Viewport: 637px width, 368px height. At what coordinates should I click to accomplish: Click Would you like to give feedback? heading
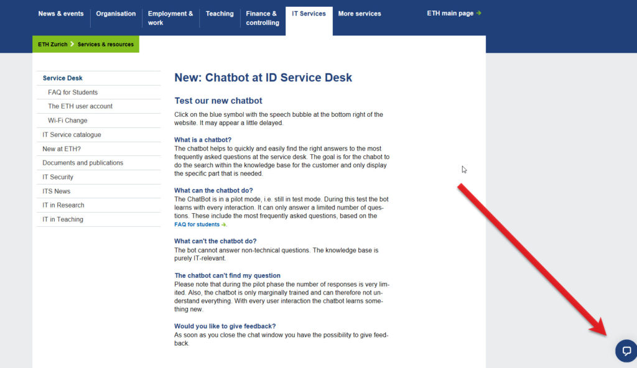pos(225,326)
